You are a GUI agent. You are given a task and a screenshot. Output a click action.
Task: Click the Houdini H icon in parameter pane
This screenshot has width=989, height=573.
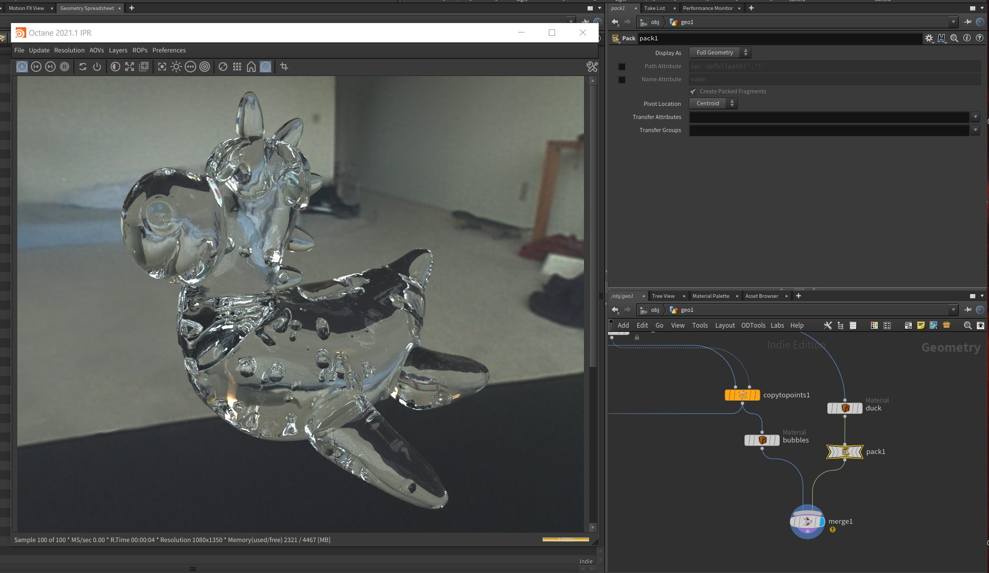pyautogui.click(x=942, y=38)
